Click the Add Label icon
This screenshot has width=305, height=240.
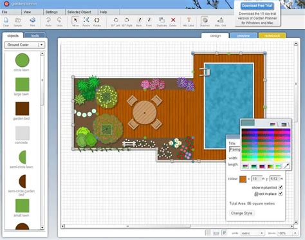point(189,22)
